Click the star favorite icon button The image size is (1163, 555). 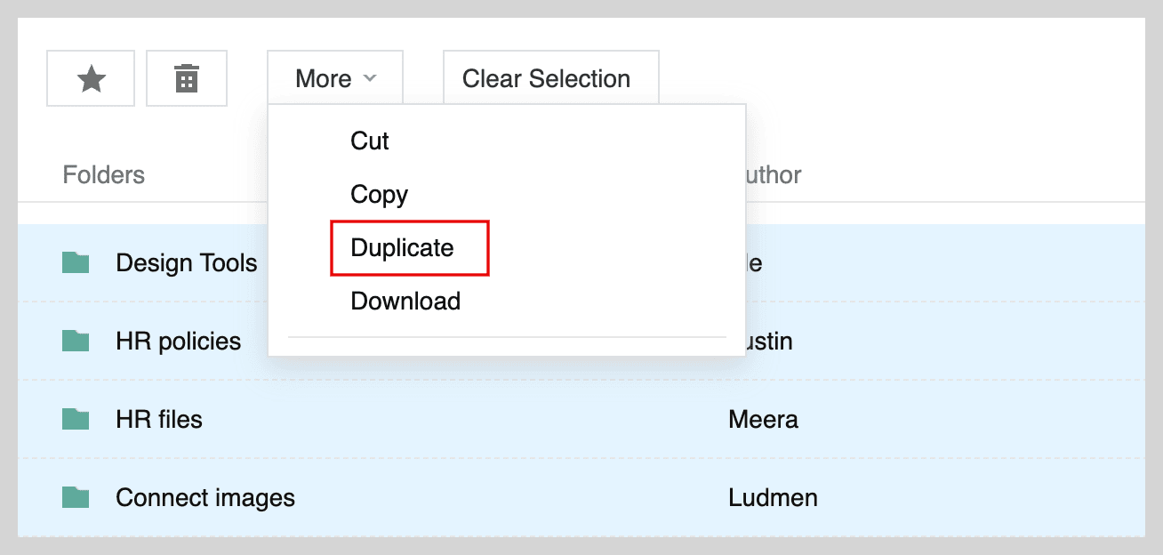point(91,79)
